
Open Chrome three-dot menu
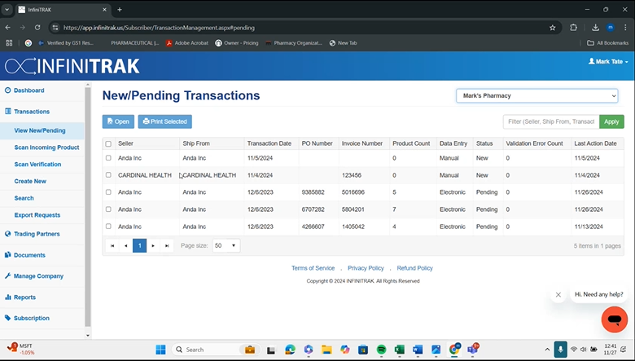625,28
